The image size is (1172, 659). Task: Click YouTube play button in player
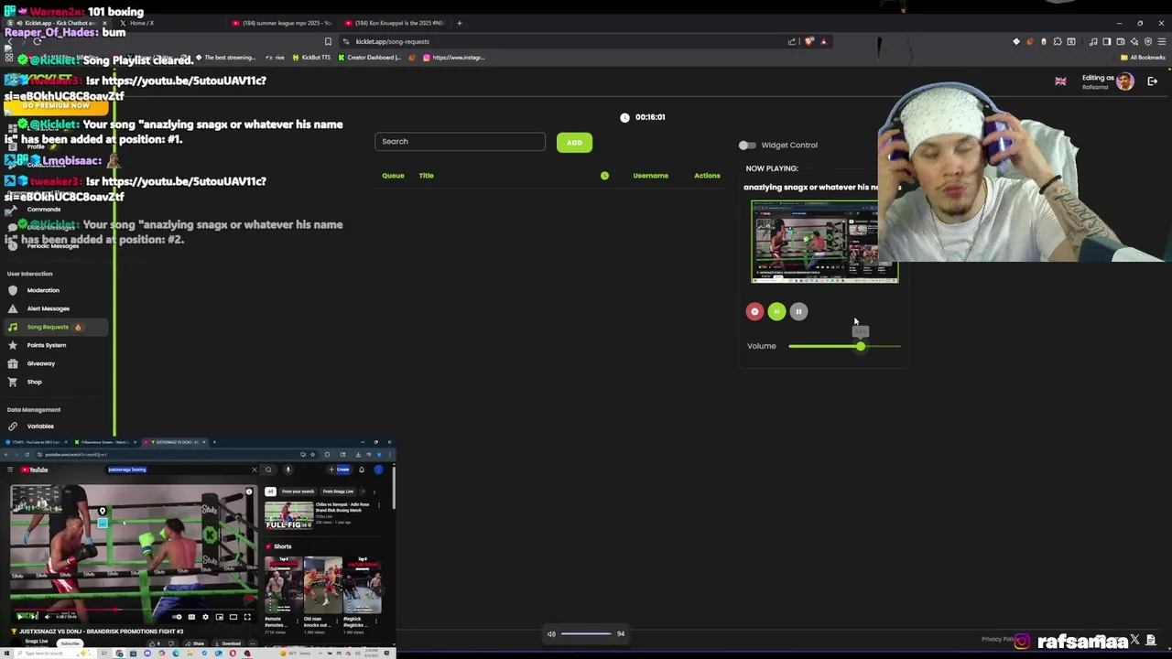pos(19,617)
